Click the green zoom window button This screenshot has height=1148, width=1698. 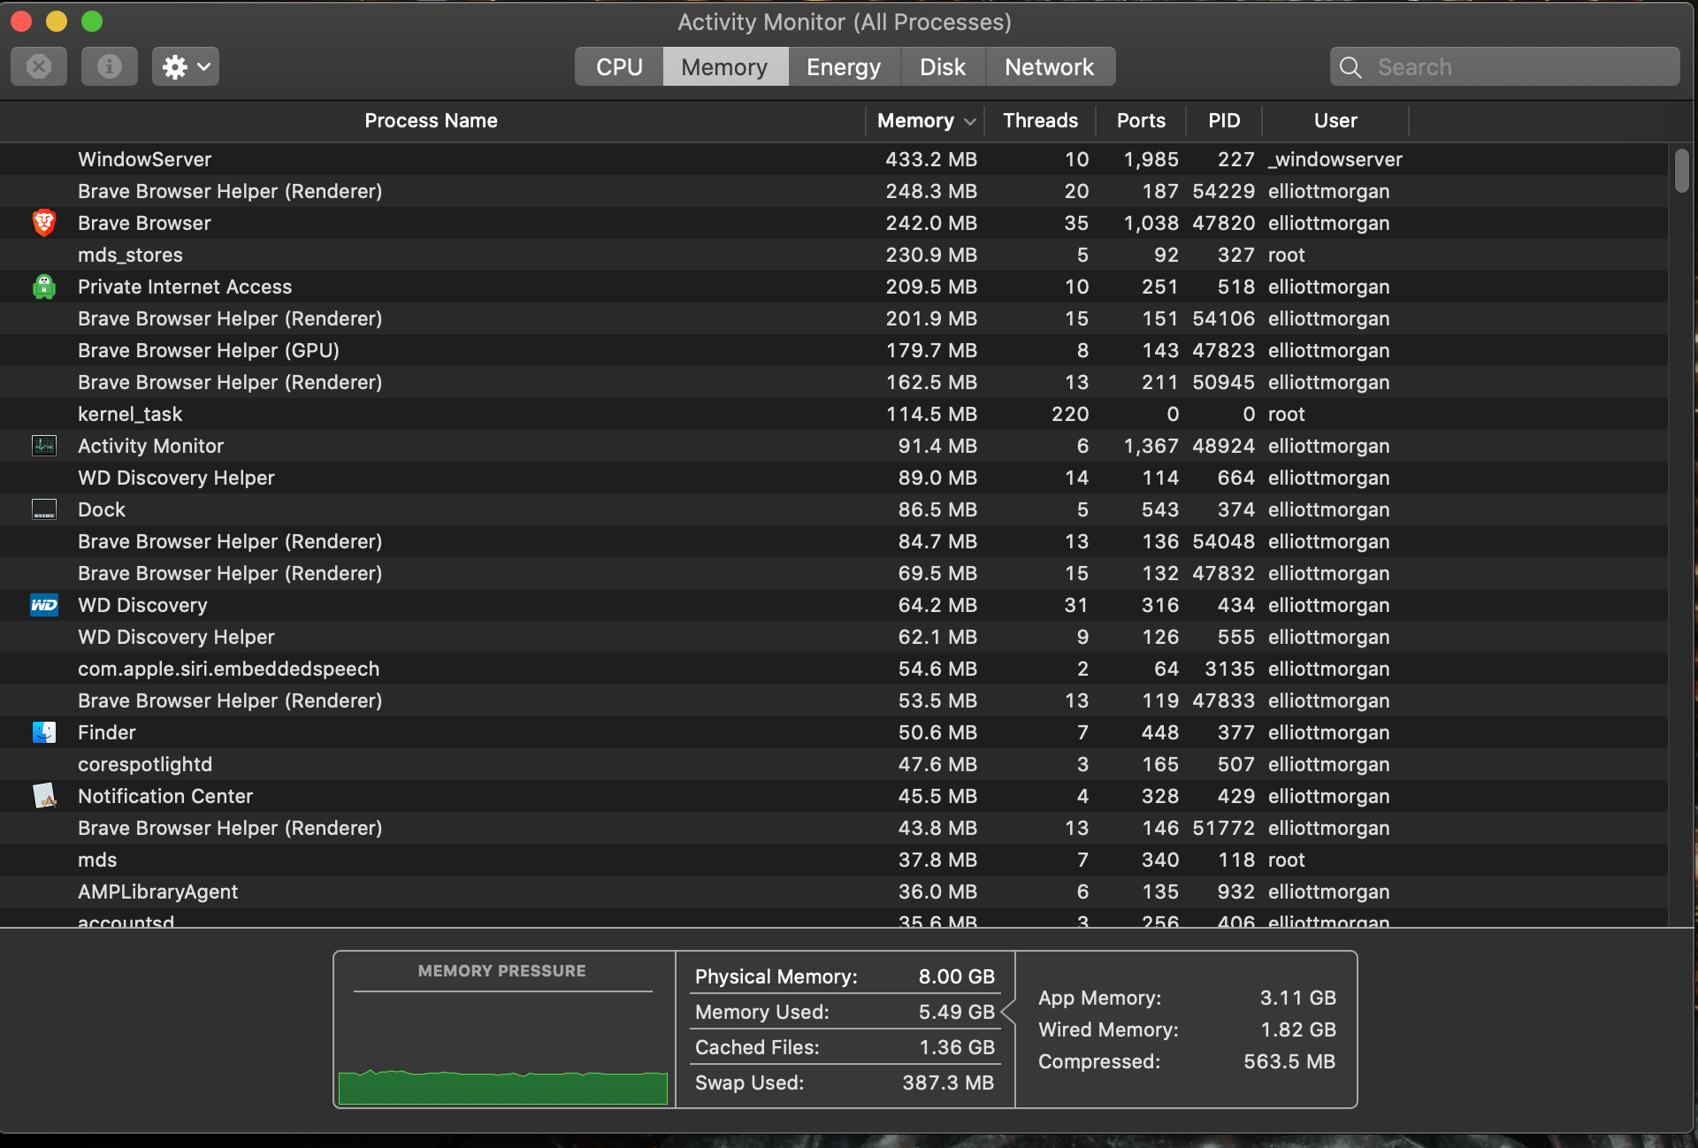pyautogui.click(x=92, y=21)
